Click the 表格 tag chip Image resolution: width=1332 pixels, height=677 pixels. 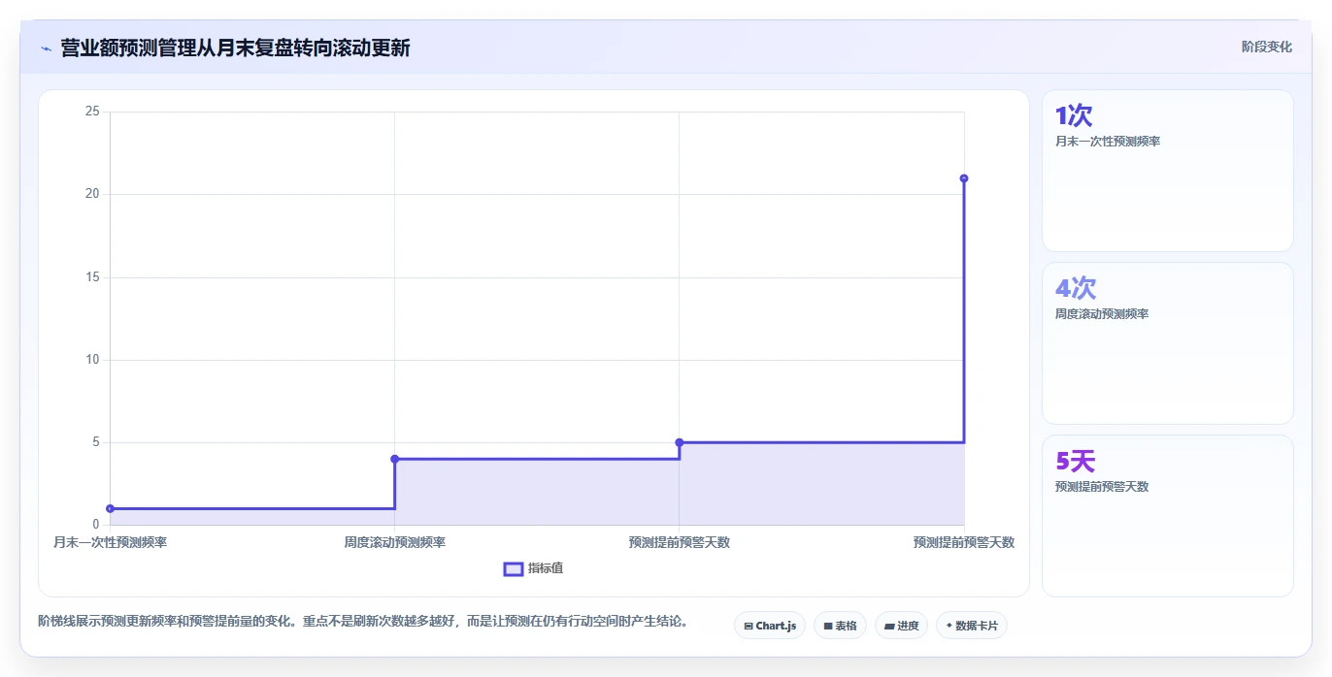(x=840, y=626)
